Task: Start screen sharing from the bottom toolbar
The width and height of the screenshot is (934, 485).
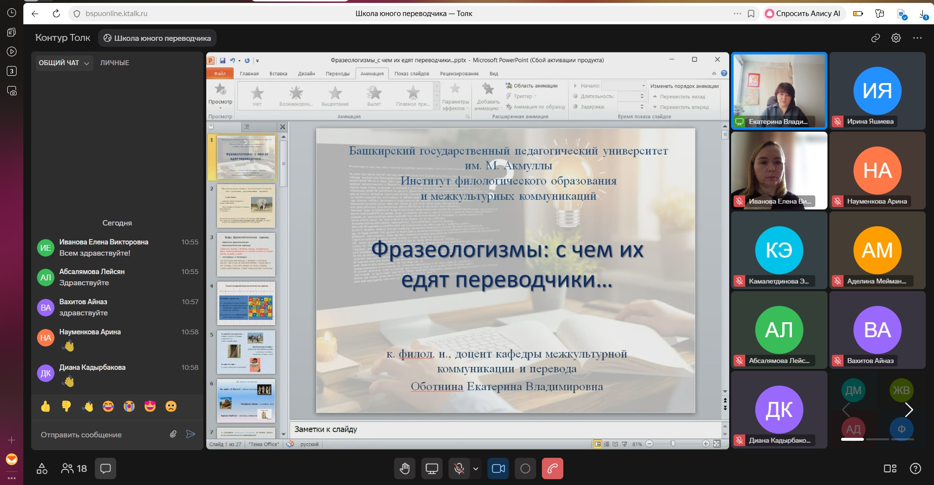Action: pyautogui.click(x=431, y=468)
